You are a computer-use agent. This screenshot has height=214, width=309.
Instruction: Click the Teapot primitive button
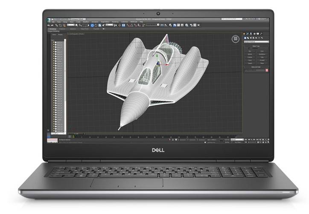tap(250, 64)
